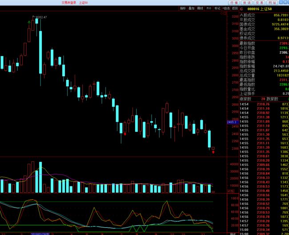Select the 叠加 overlay toolbar item

[x=191, y=8]
